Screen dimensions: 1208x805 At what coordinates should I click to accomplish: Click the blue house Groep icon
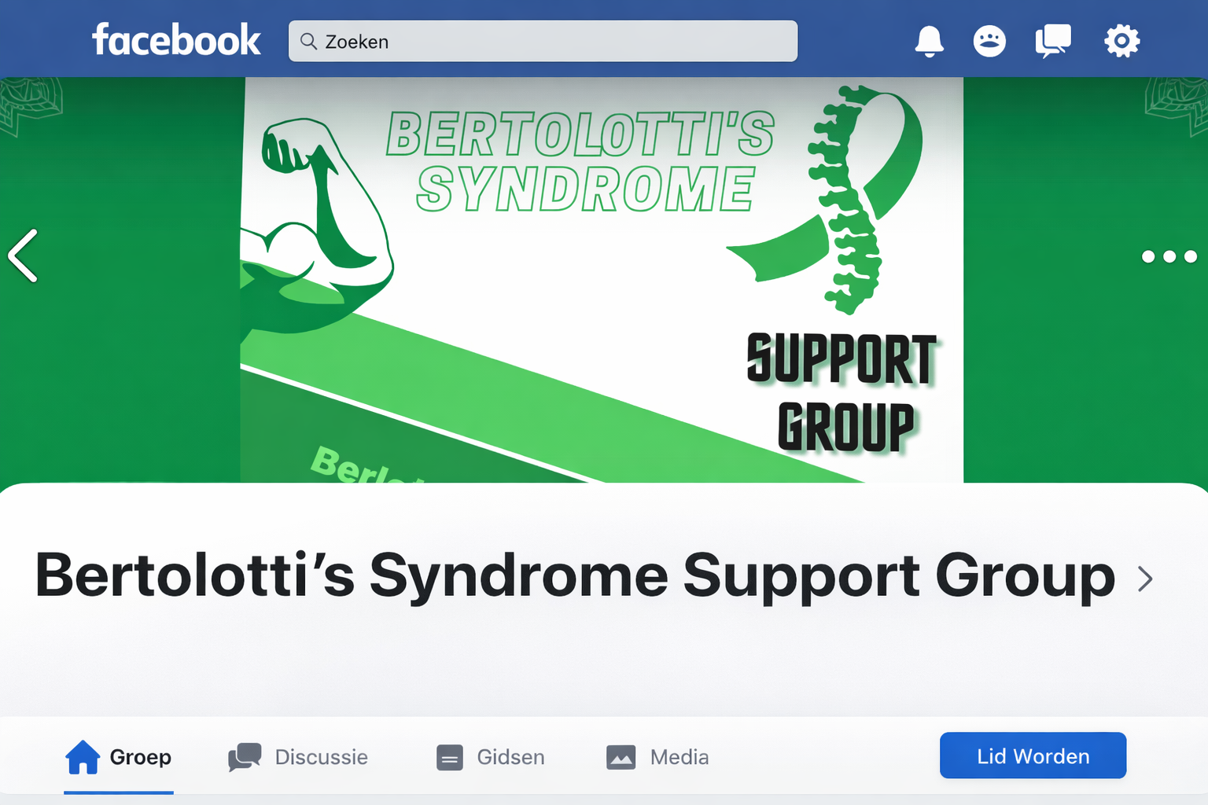[x=83, y=757]
